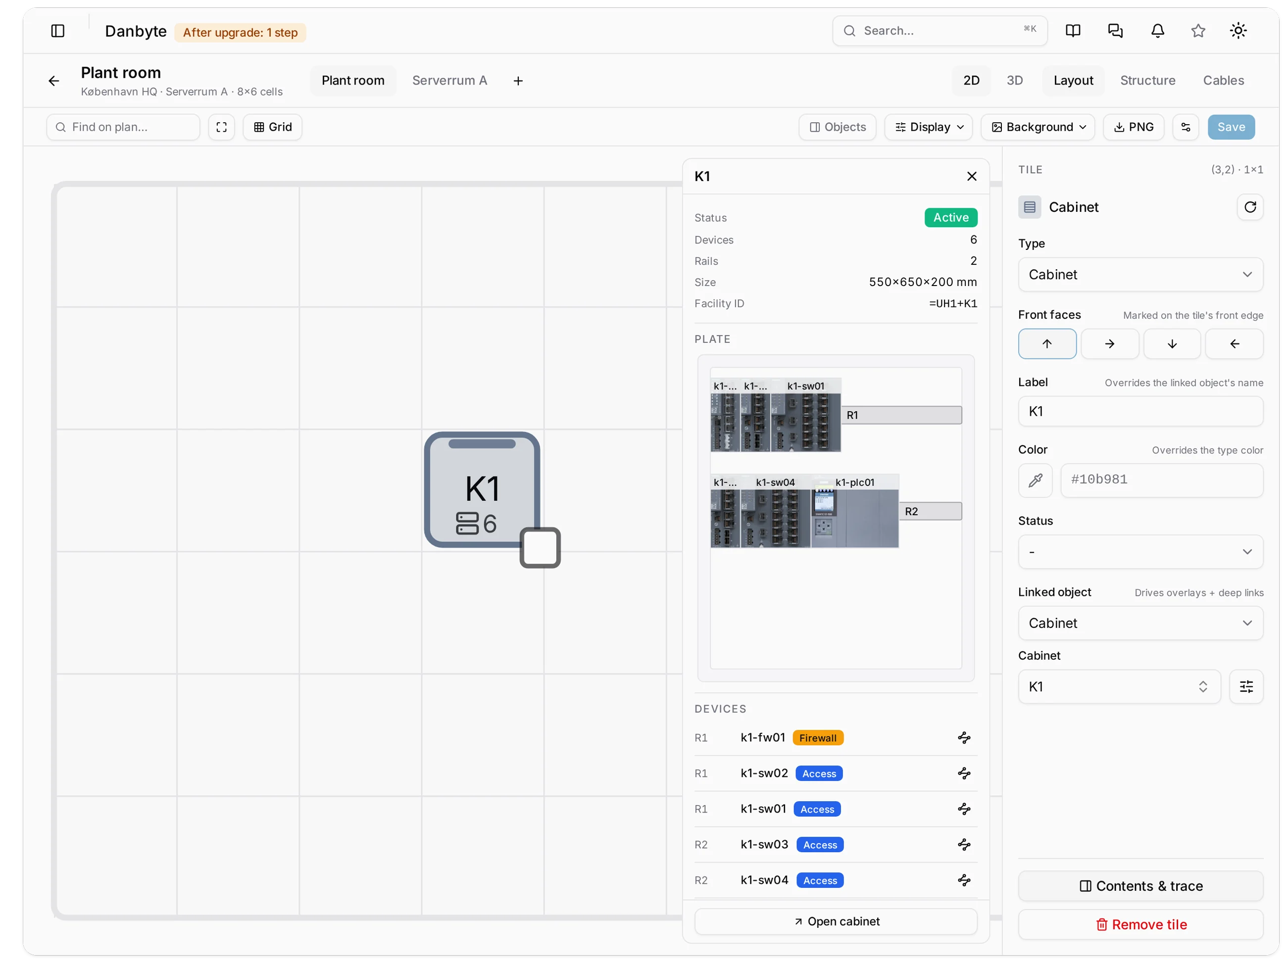Screen dimensions: 1287x963
Task: Switch theme with the sun icon
Action: [1237, 31]
